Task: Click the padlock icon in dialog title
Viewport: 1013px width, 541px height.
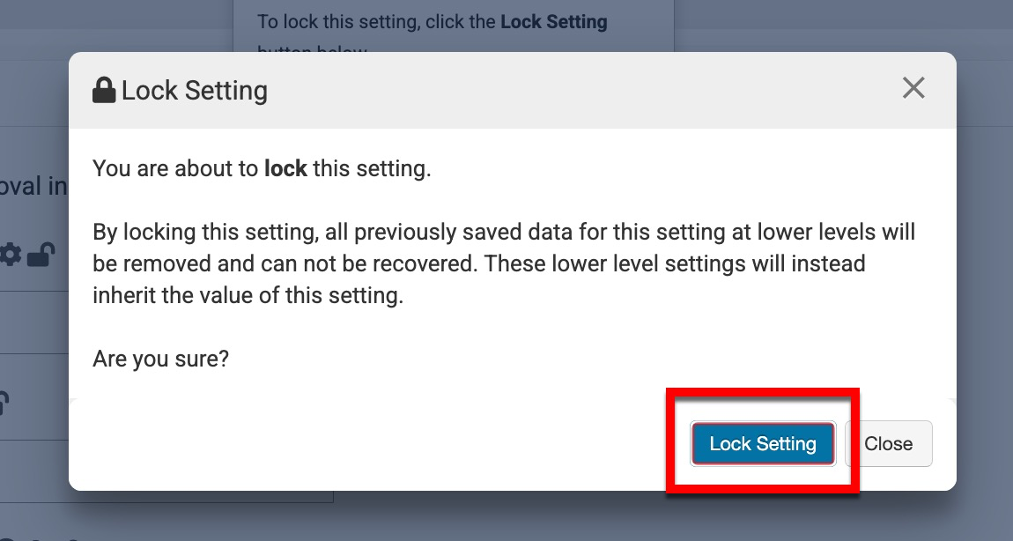Action: tap(104, 90)
